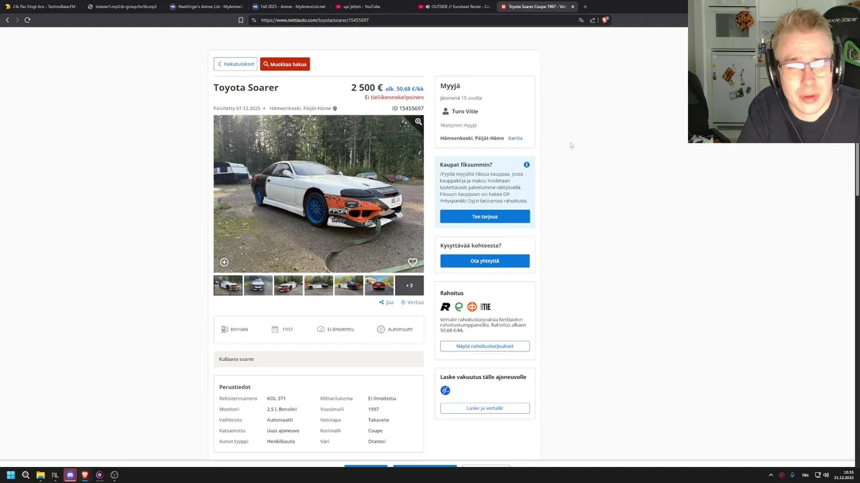
Task: Open Windows taskbar search
Action: tap(26, 475)
